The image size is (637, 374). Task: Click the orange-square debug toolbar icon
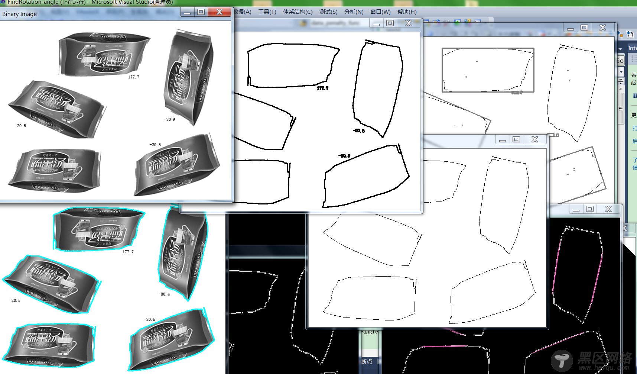(620, 34)
